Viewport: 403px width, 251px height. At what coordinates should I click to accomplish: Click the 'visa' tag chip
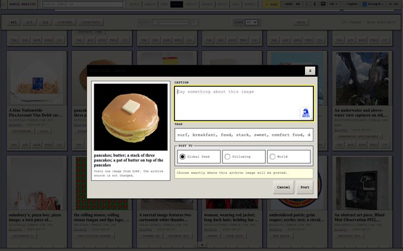[44, 131]
